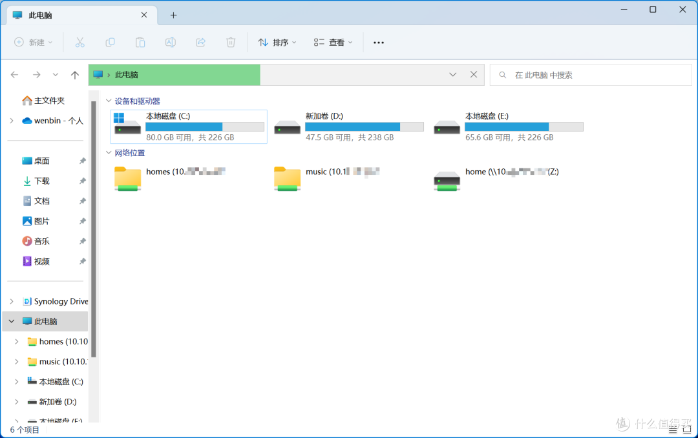Viewport: 698px width, 438px height.
Task: Click inside the search box
Action: click(582, 74)
